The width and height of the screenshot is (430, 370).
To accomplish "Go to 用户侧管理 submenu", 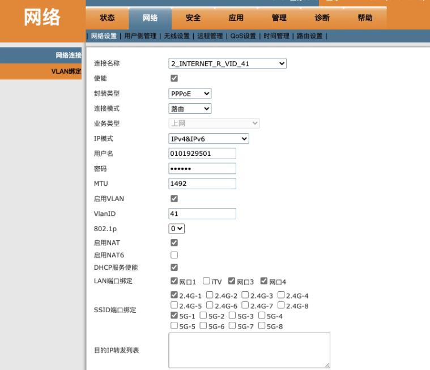I will pos(140,36).
